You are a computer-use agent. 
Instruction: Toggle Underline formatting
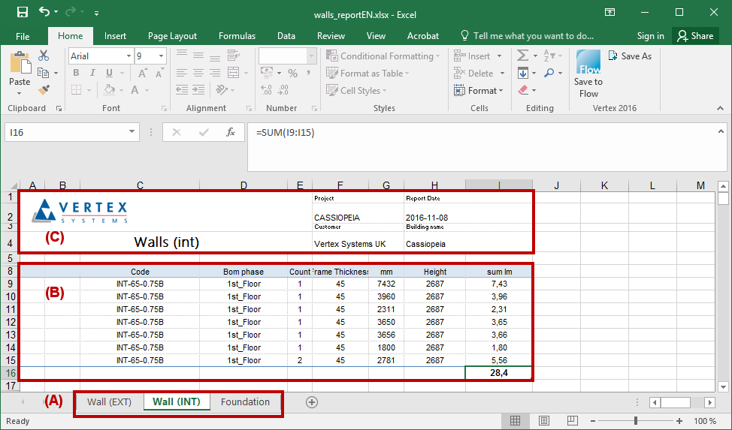[109, 73]
